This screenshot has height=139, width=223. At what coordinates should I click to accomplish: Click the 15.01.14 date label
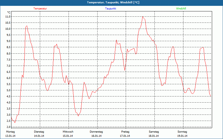pos(68,136)
